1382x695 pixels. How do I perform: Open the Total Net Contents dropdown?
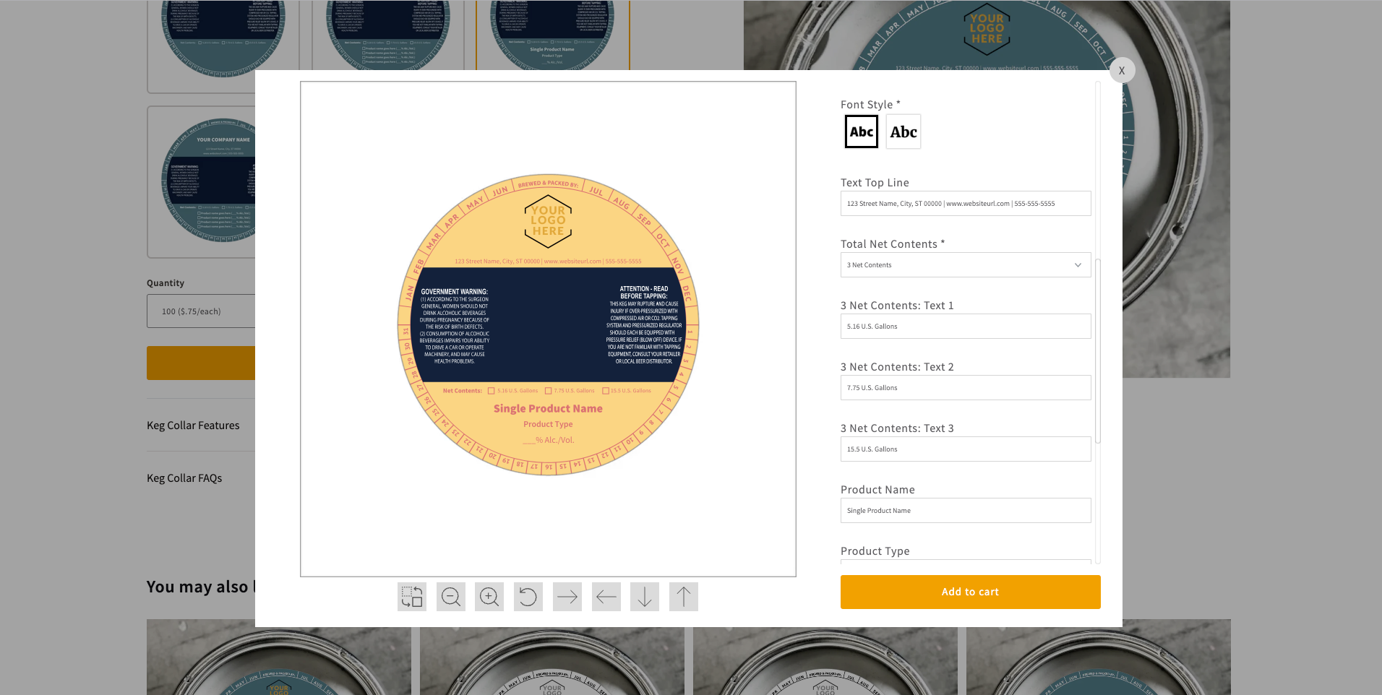pos(965,264)
